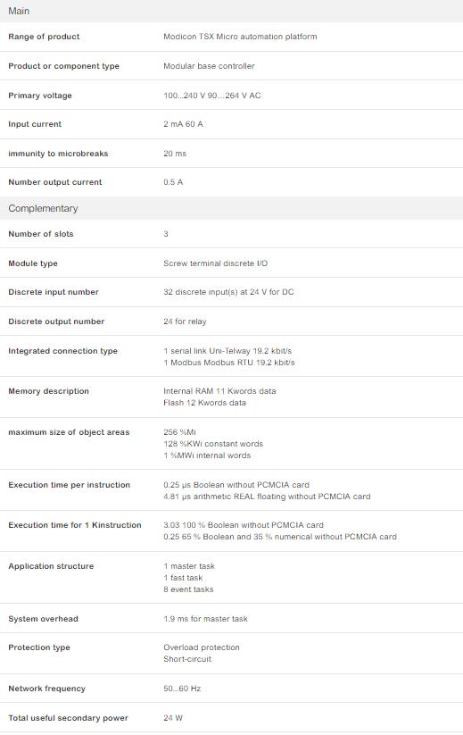Click the Total useful secondary power label
463x735 pixels.
[x=68, y=718]
